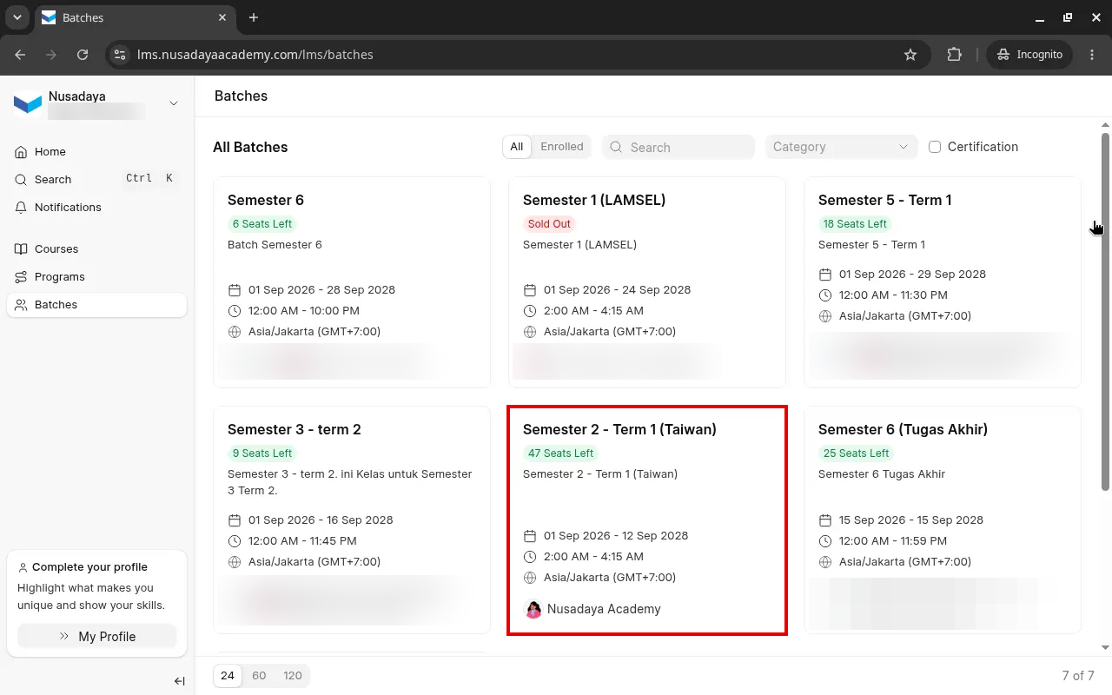
Task: Open Notifications in the sidebar
Action: pos(96,208)
